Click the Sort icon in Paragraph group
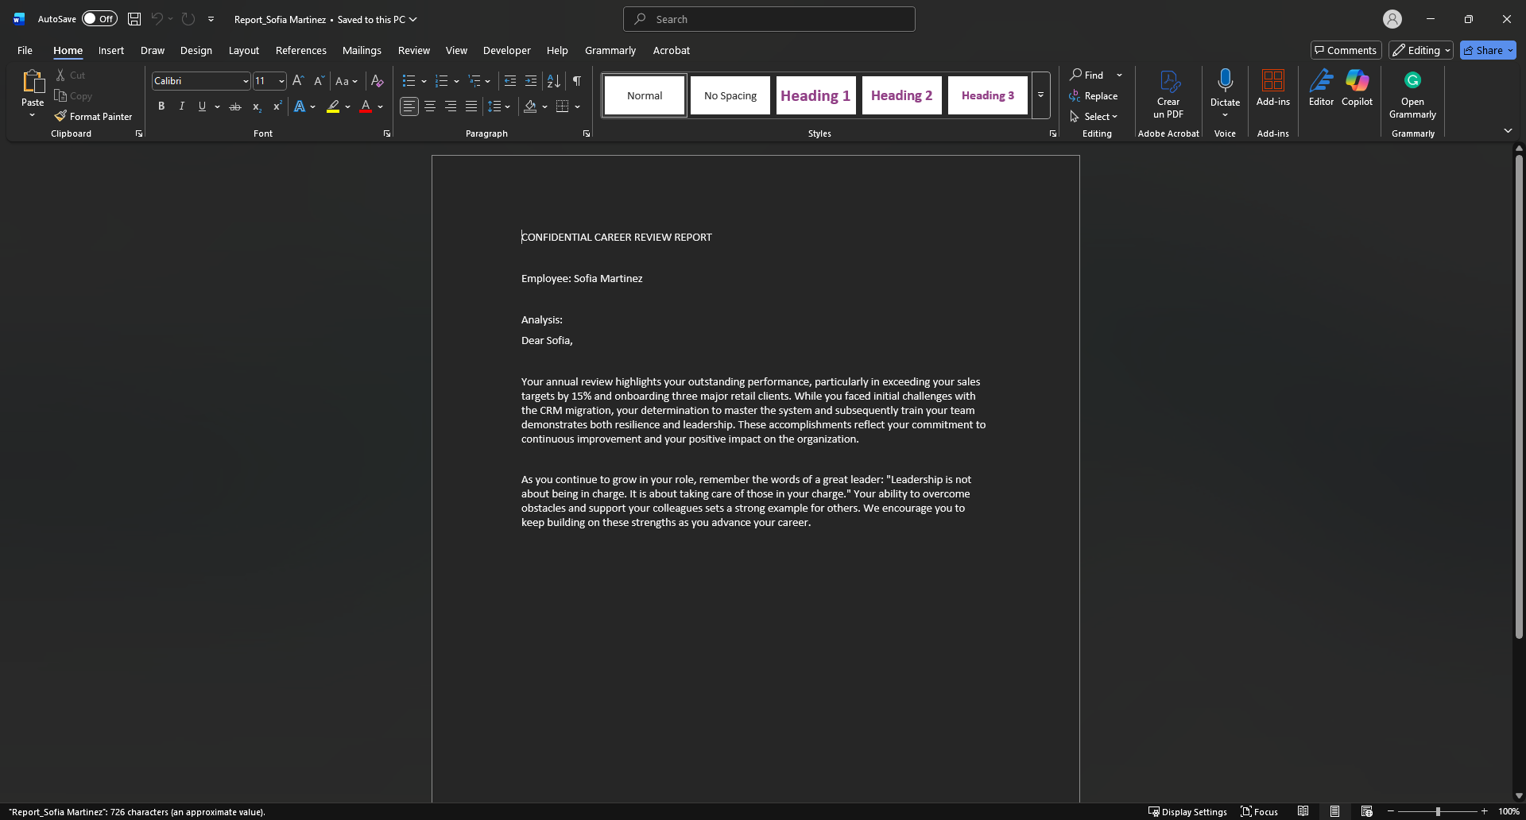The height and width of the screenshot is (820, 1526). pyautogui.click(x=554, y=81)
